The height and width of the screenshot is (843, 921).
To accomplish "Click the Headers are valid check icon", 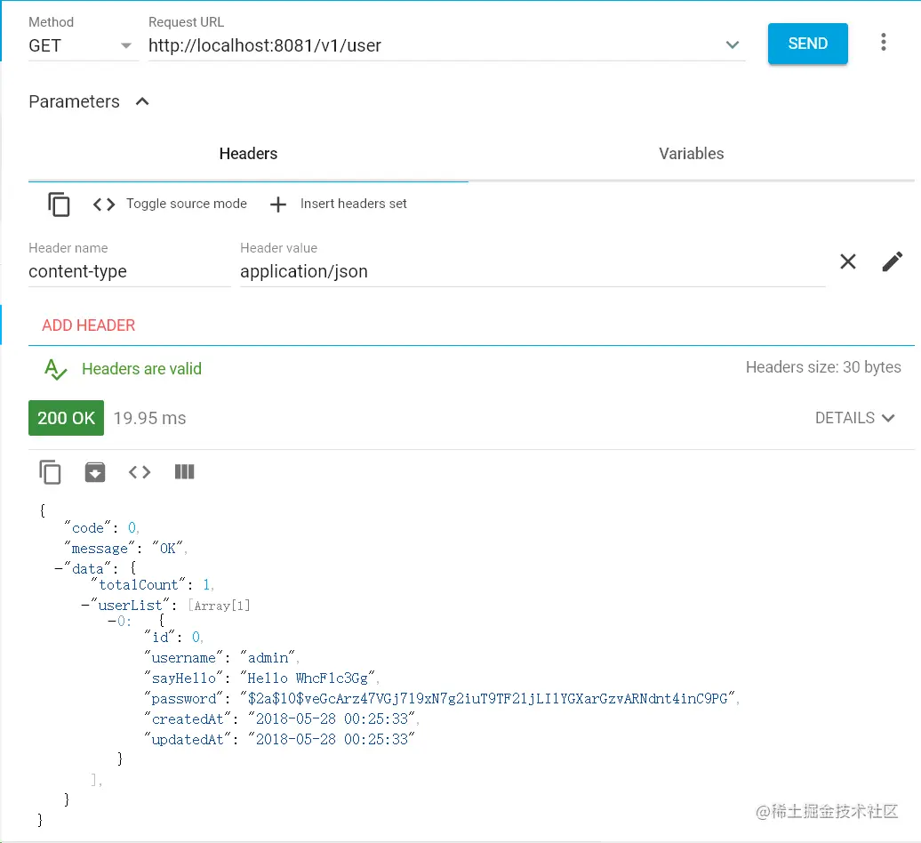I will 55,370.
